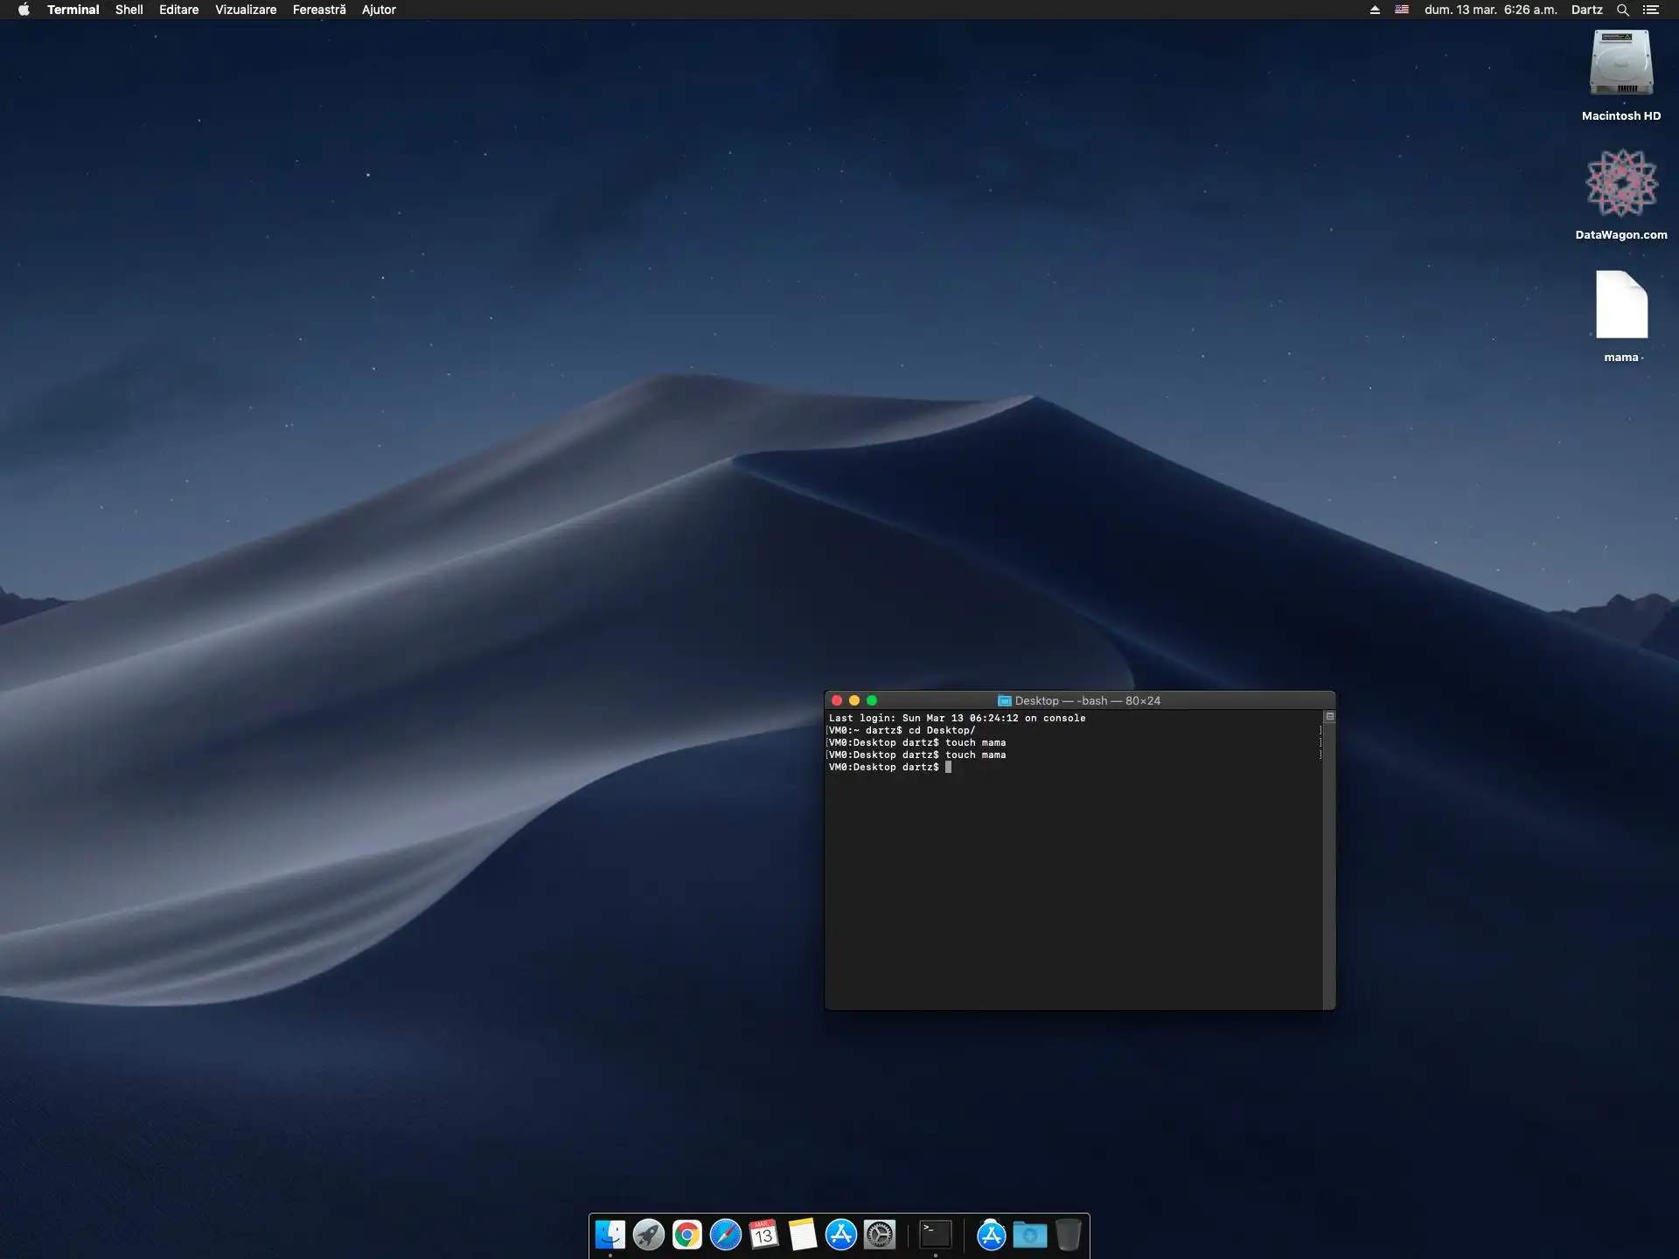Open Calendar icon showing 13
The height and width of the screenshot is (1259, 1679).
764,1235
